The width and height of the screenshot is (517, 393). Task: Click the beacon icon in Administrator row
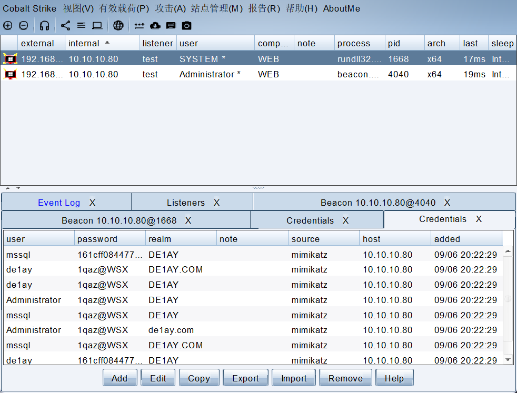click(10, 75)
